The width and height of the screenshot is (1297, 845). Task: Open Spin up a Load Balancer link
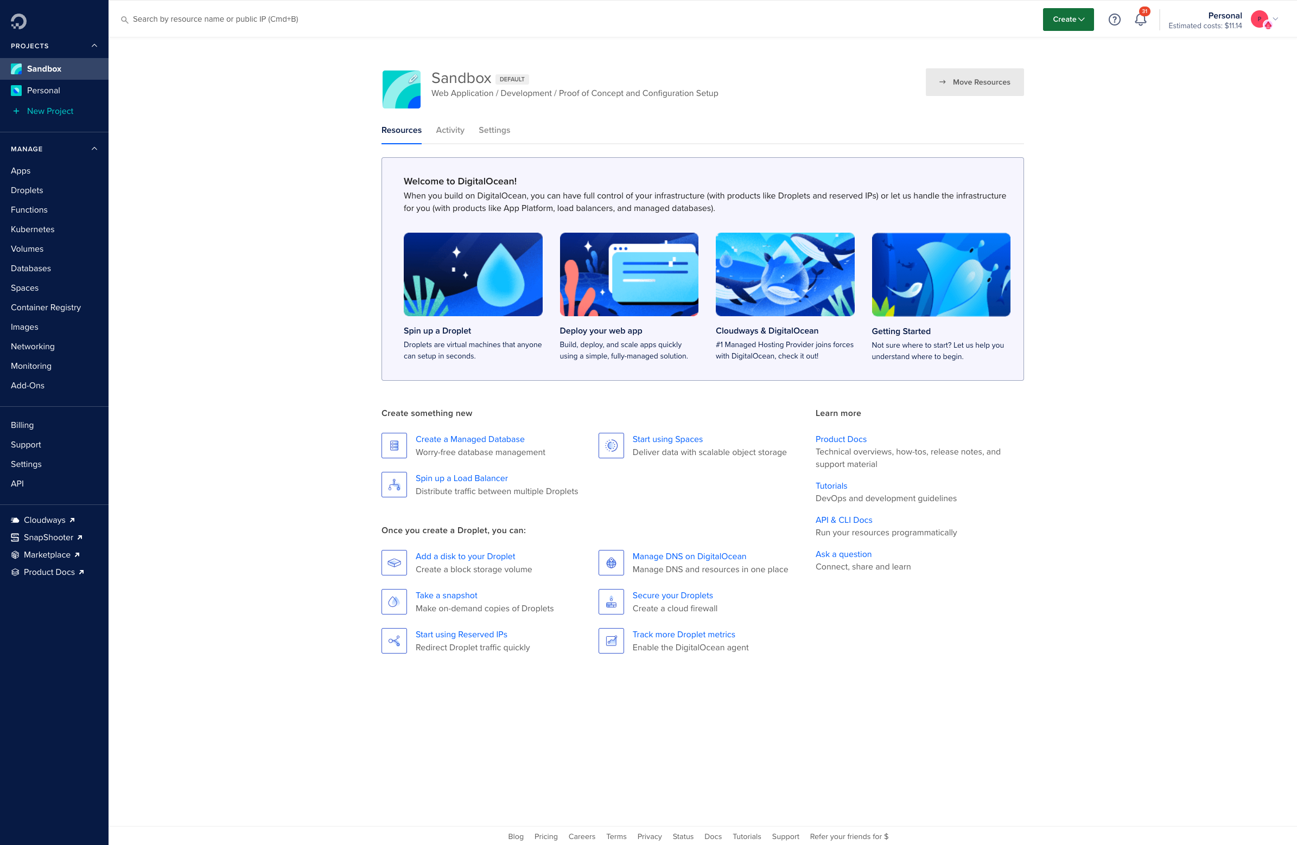pyautogui.click(x=462, y=478)
